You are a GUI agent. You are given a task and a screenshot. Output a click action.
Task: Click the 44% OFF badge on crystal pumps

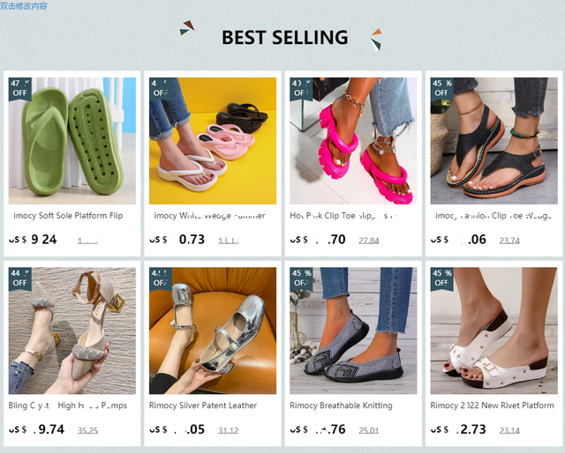(x=19, y=278)
